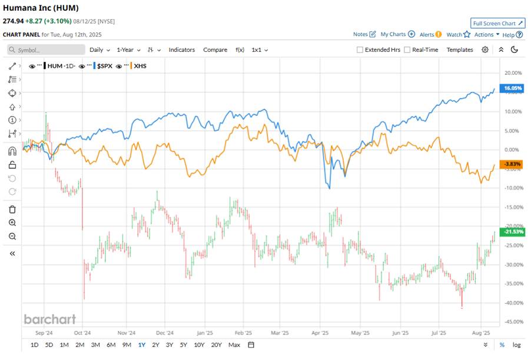Open the Compare menu
This screenshot has width=531, height=355.
tap(215, 50)
